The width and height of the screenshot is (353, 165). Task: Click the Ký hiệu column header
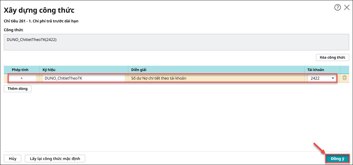click(x=49, y=70)
